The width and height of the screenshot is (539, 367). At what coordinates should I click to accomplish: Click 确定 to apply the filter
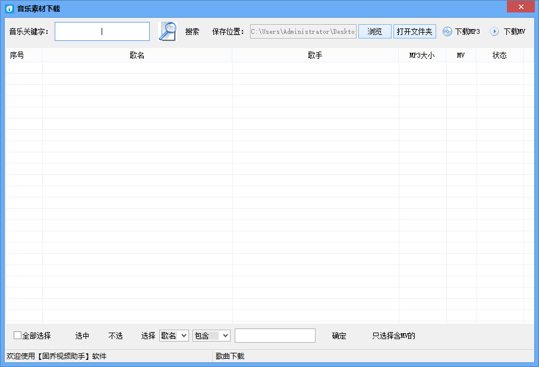(x=338, y=335)
